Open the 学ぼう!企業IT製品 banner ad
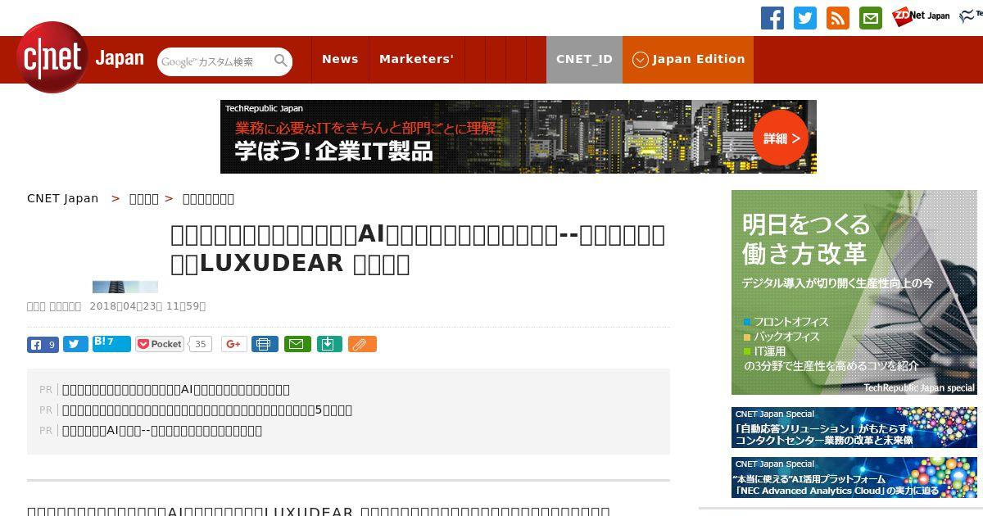983x516 pixels. click(x=518, y=137)
